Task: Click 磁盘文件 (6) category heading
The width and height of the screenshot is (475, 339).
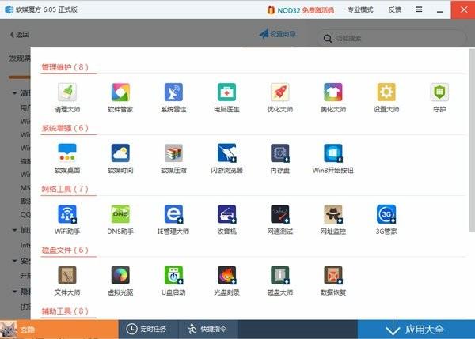Action: [x=65, y=250]
